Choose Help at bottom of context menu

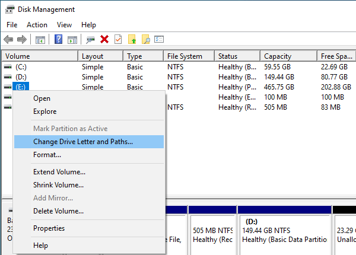[89, 246]
